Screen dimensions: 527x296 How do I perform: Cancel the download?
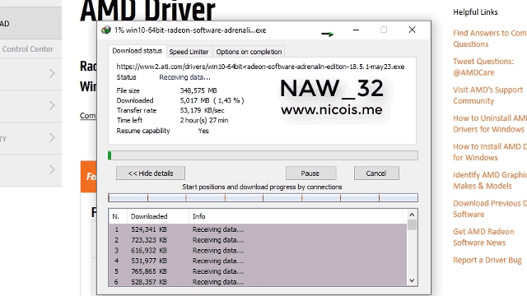376,173
